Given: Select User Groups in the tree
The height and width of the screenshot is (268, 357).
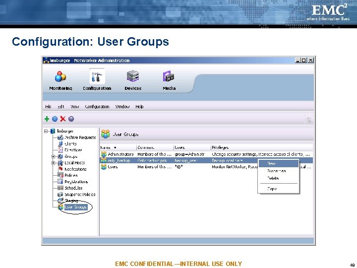Looking at the screenshot, I should click(x=75, y=207).
